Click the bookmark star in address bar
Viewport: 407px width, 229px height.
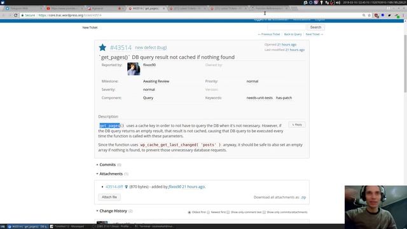(369, 15)
